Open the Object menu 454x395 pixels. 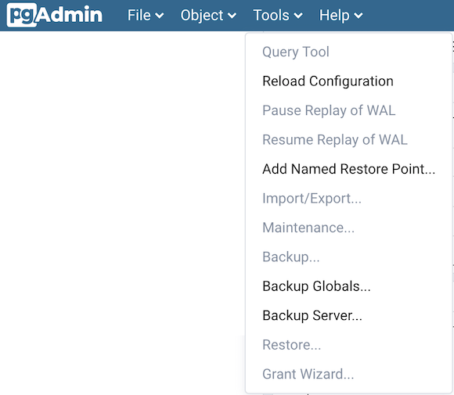(x=208, y=16)
